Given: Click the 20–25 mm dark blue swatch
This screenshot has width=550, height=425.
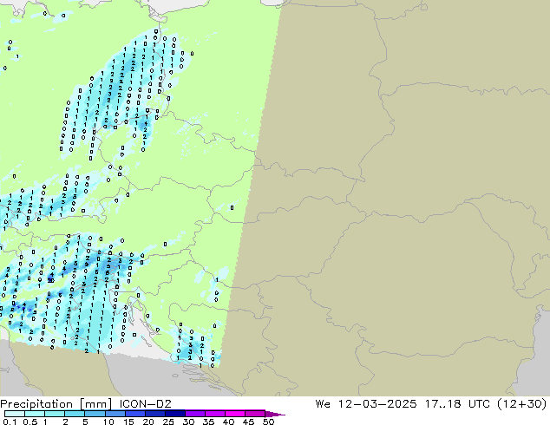Looking at the screenshot, I should [154, 414].
